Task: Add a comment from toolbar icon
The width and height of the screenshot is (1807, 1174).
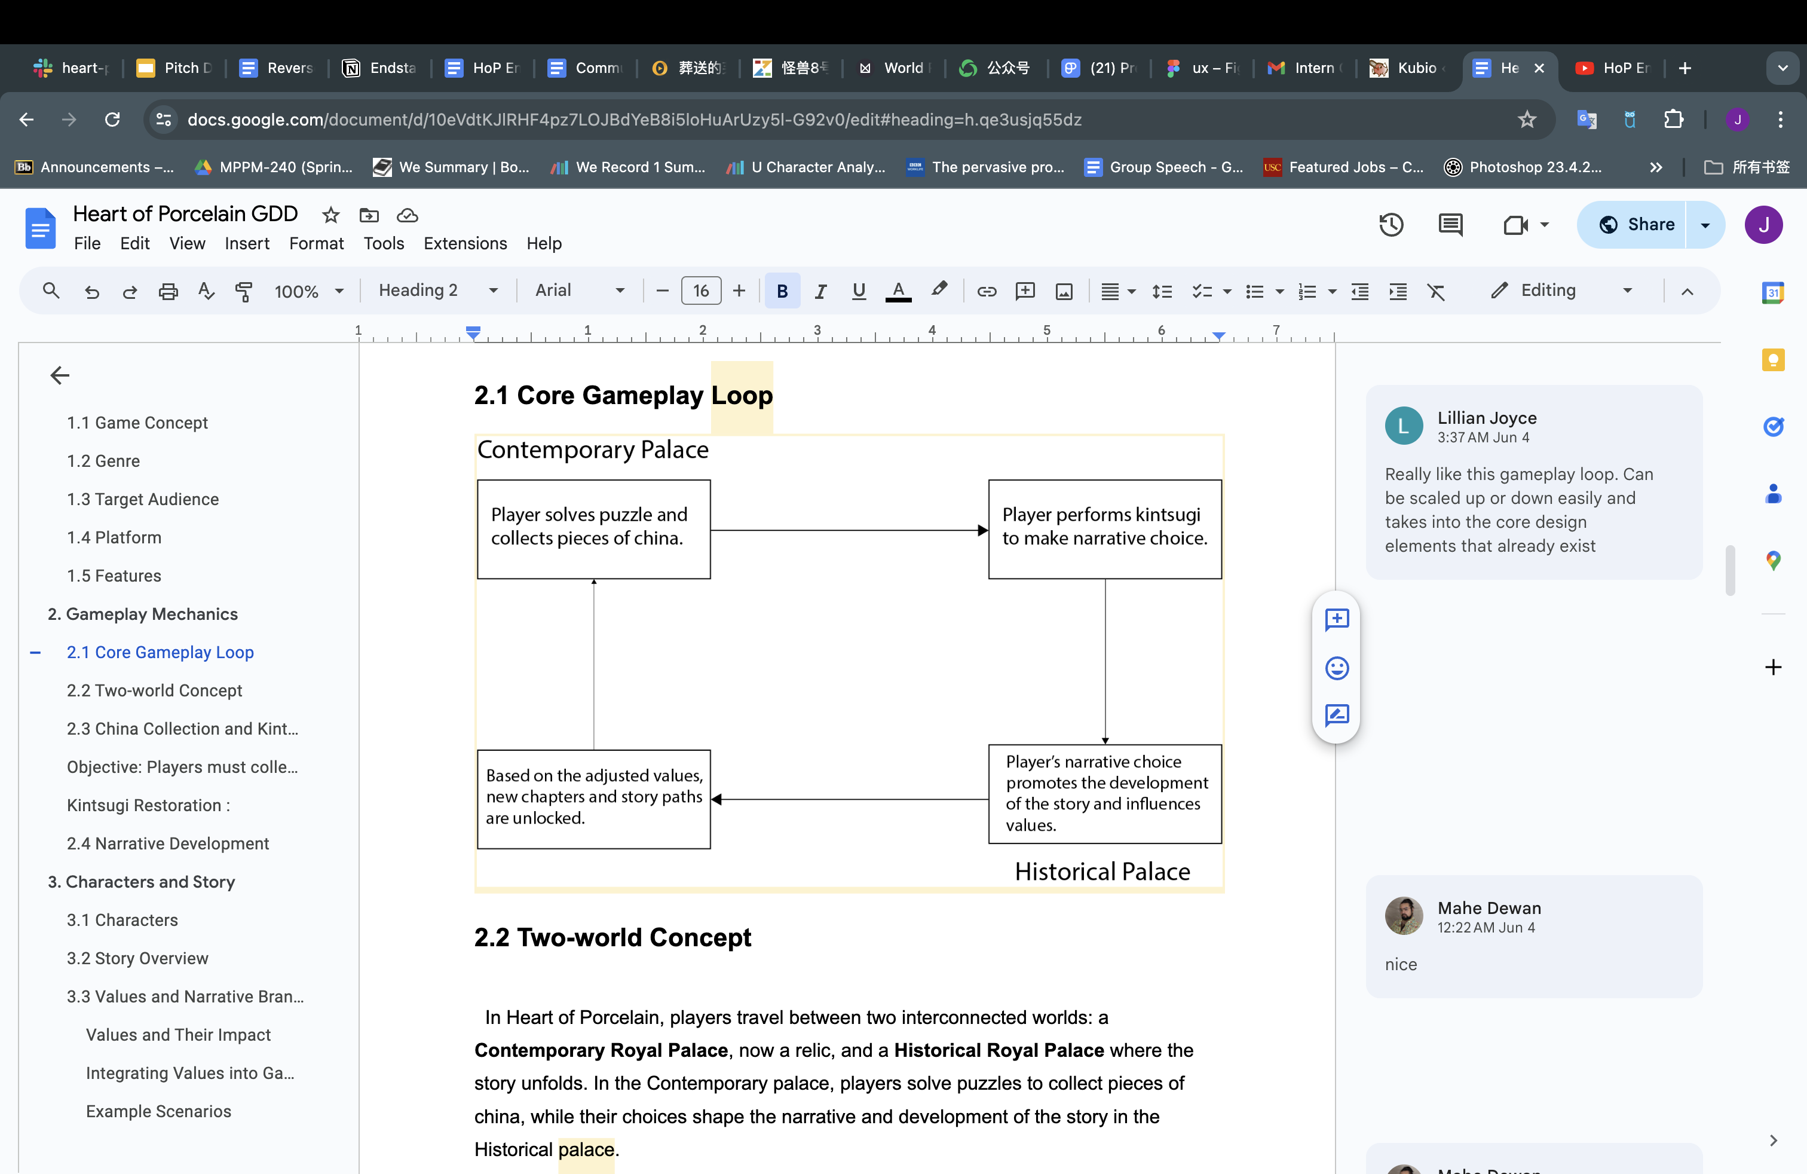Action: point(1025,291)
